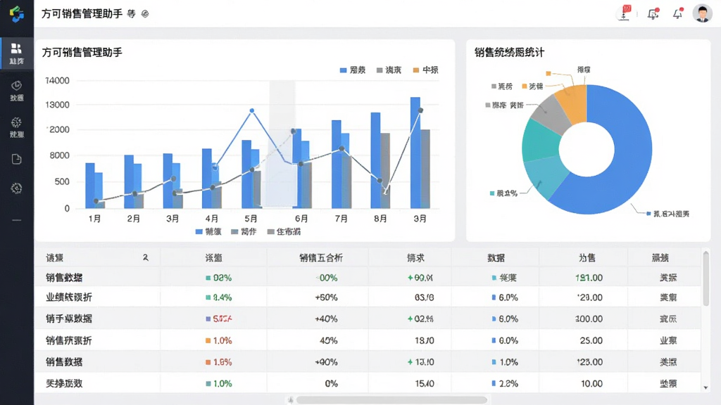Open the settings gear beneath the document icon
Viewport: 721px width, 405px height.
pos(17,188)
